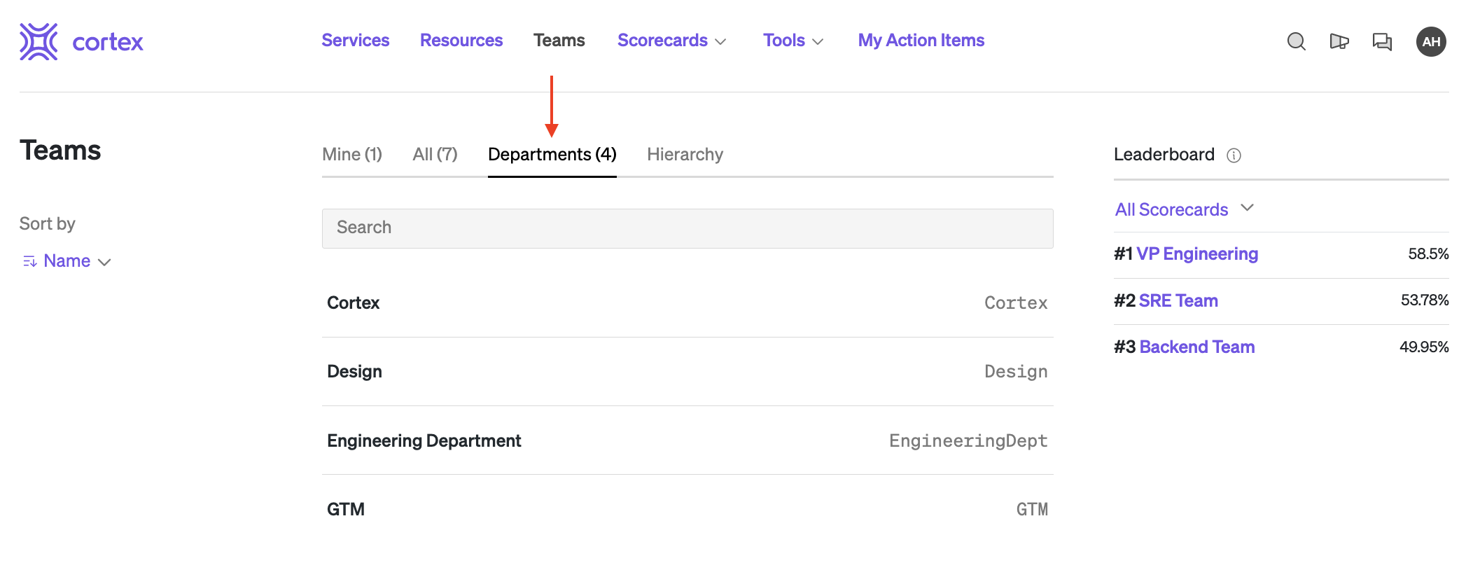Click the Leaderboard info icon
The height and width of the screenshot is (577, 1480).
coord(1234,155)
